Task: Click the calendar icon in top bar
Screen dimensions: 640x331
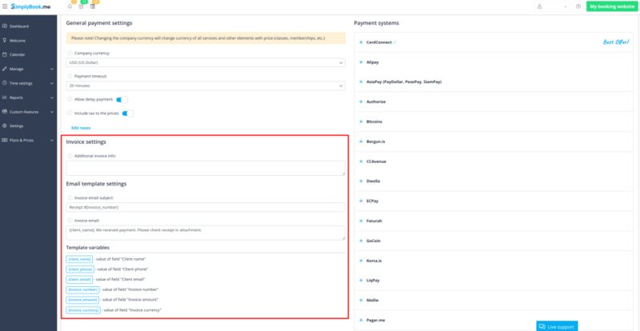Action: pyautogui.click(x=82, y=6)
